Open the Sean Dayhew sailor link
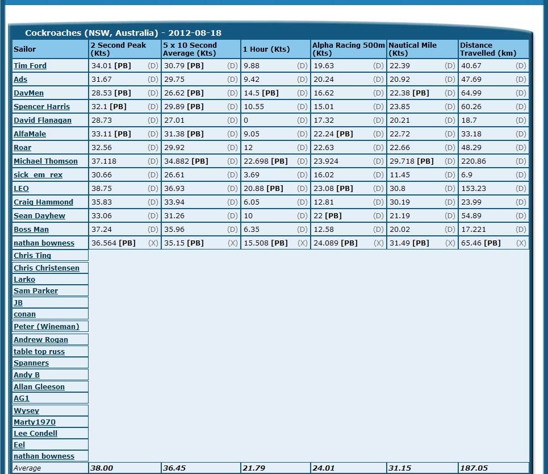Viewport: 548px width, 474px height. click(x=39, y=216)
